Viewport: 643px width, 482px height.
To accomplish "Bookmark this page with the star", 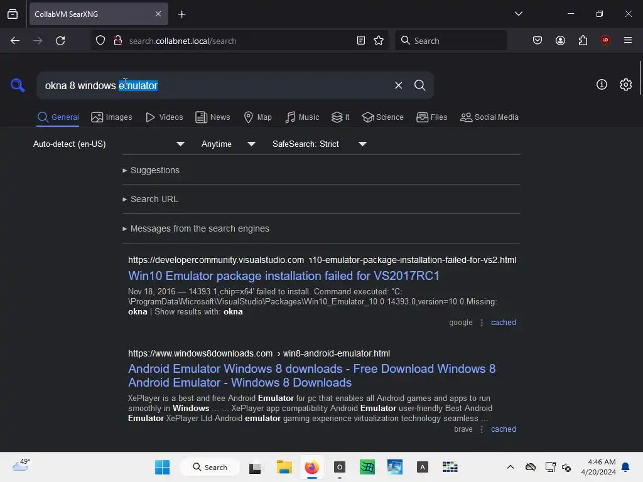I will pos(379,40).
